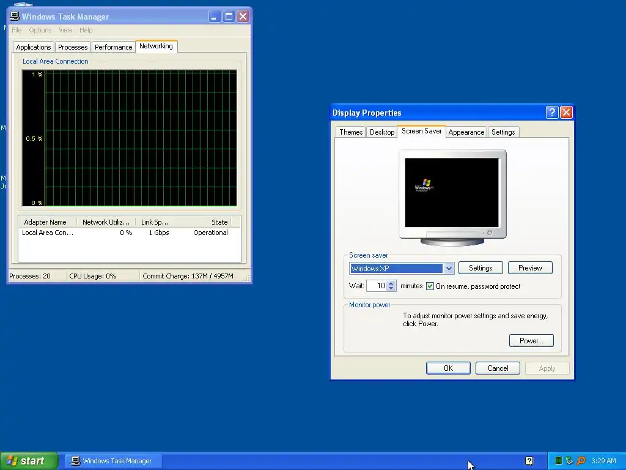
Task: Sort by the Link Sp... column header
Action: click(154, 222)
